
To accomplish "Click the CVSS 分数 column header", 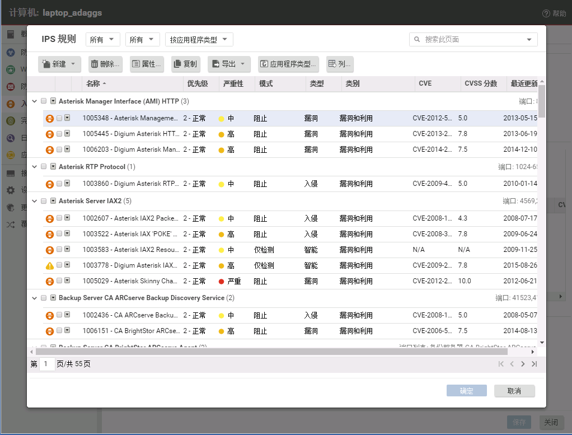I will coord(481,83).
